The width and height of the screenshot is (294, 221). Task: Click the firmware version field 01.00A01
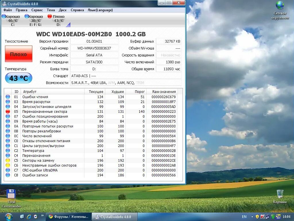point(94,41)
